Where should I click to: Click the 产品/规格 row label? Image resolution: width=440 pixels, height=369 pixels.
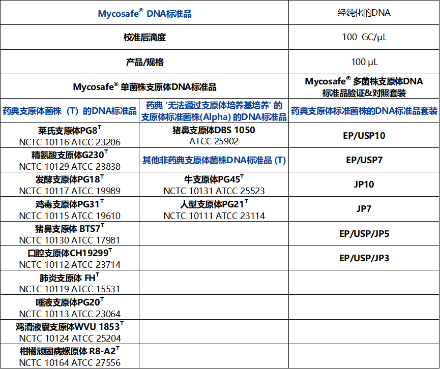point(144,62)
